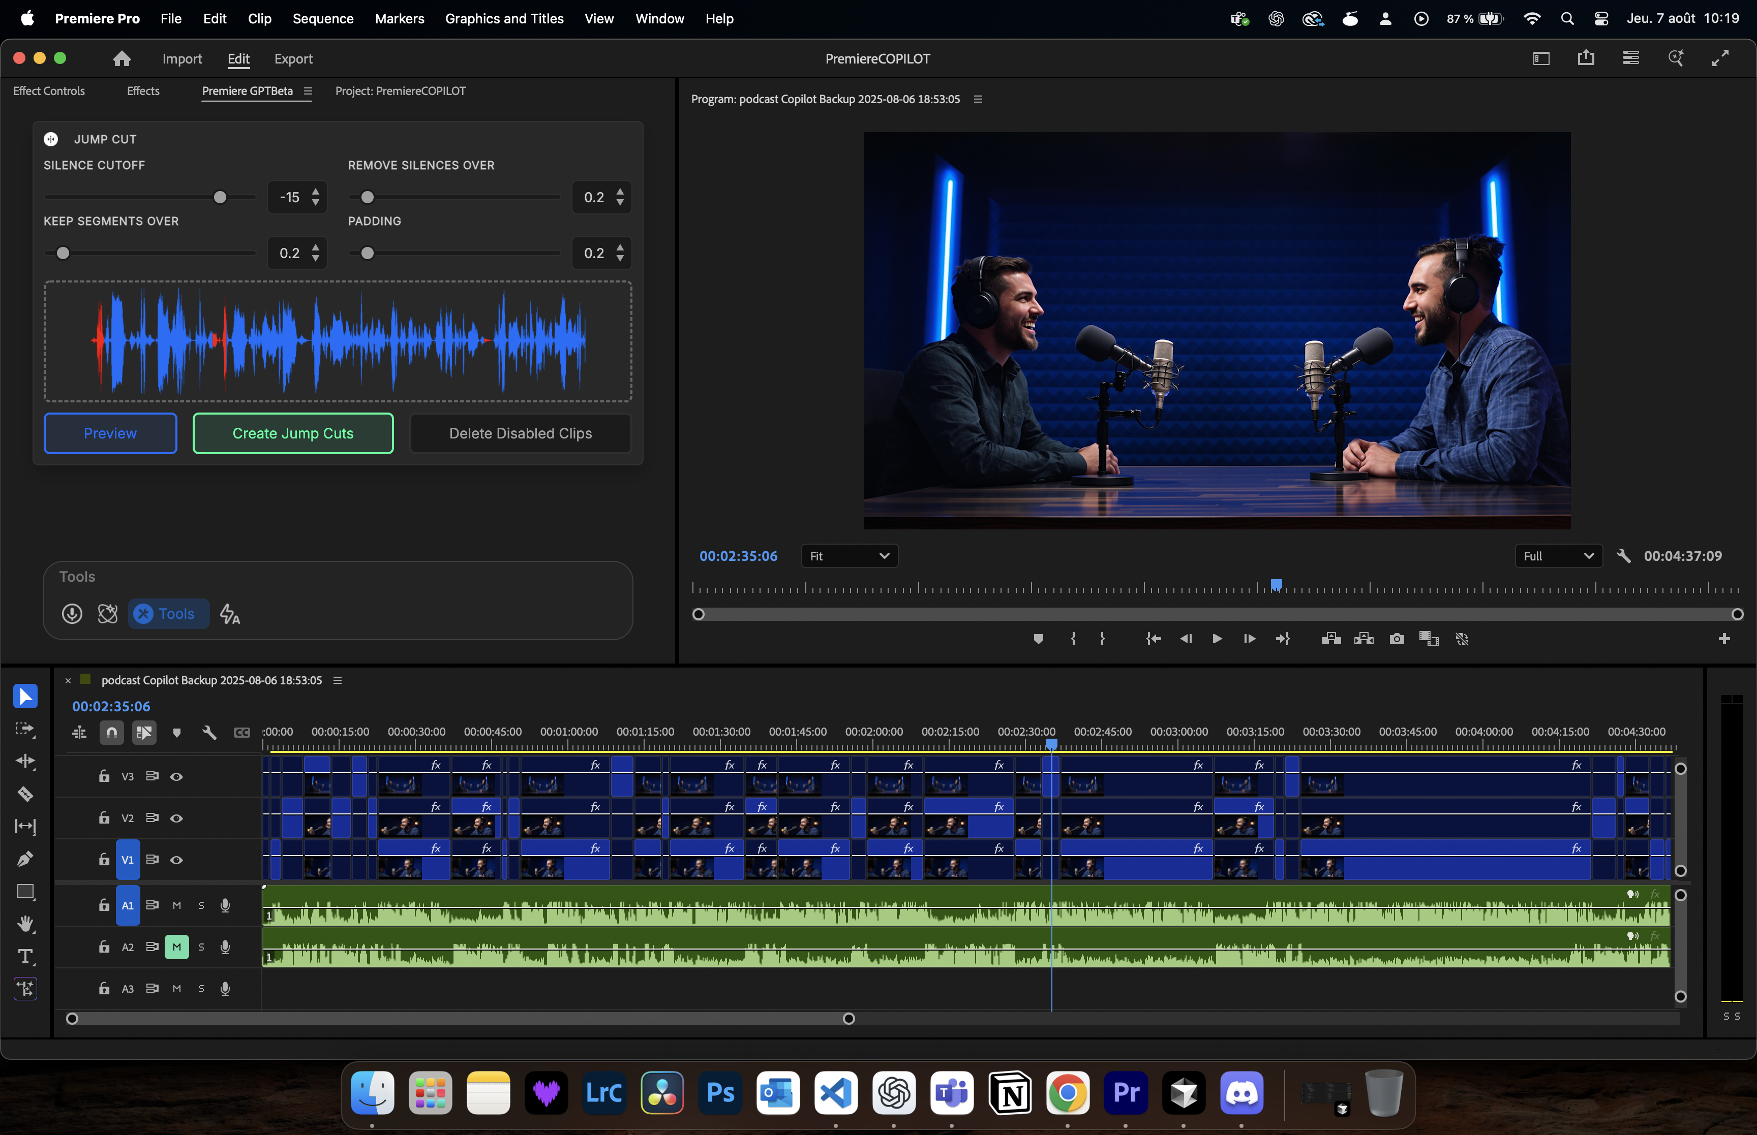The height and width of the screenshot is (1135, 1757).
Task: Select the Razor tool
Action: click(25, 794)
